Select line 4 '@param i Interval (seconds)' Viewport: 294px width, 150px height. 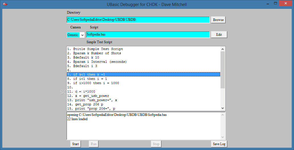144,62
